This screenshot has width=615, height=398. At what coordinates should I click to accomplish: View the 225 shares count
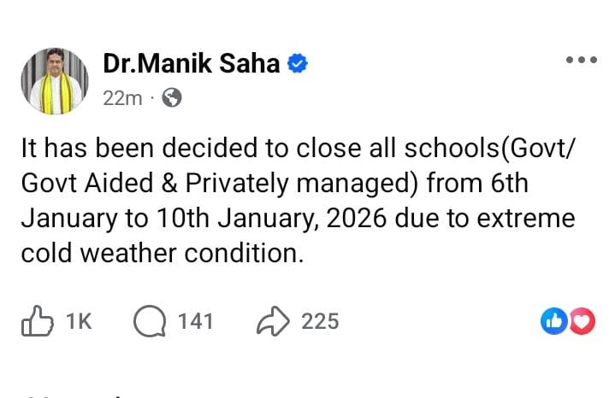320,321
